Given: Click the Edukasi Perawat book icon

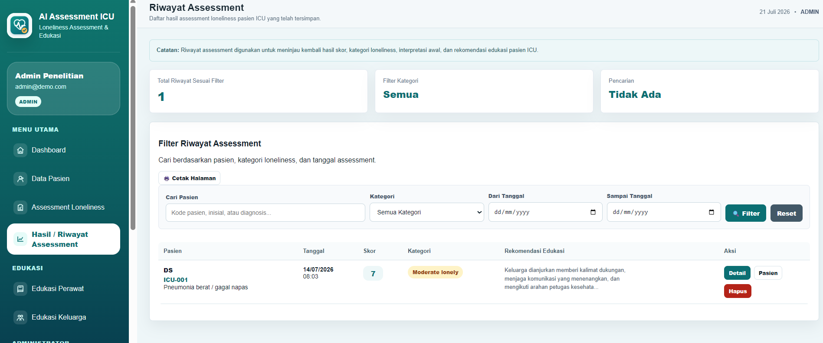Looking at the screenshot, I should coord(20,289).
